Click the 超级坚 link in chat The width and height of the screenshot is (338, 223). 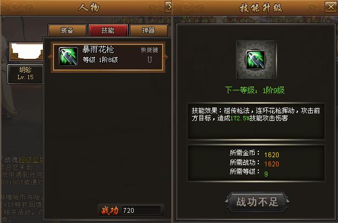[30, 160]
